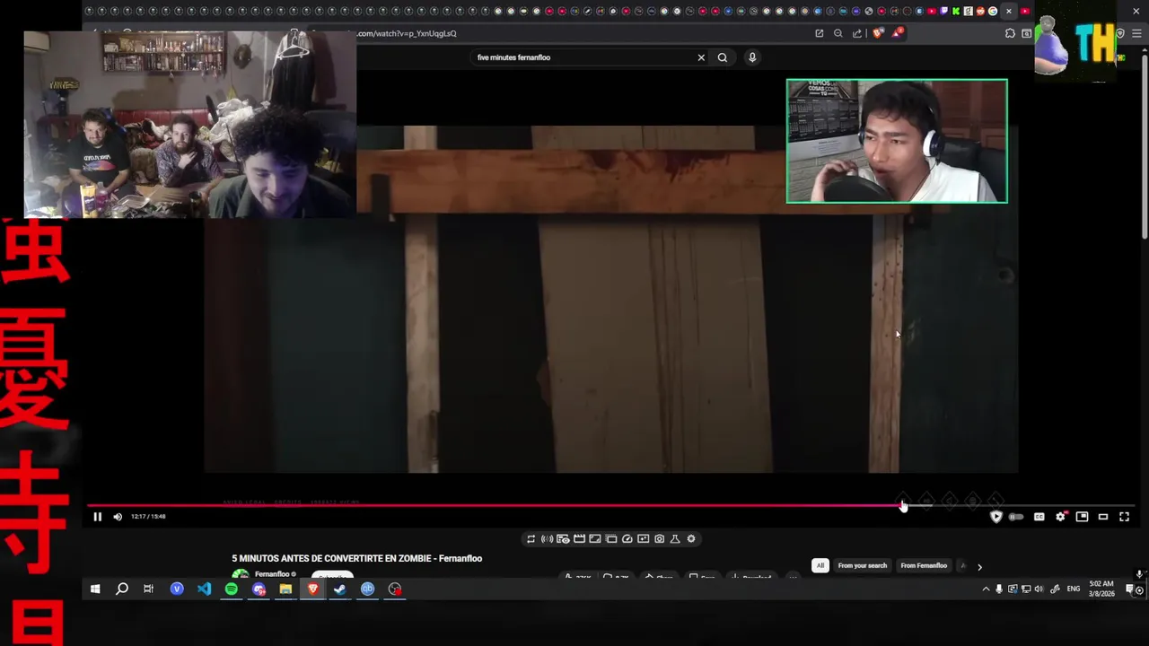This screenshot has height=646, width=1149.
Task: Click the browser address bar URL
Action: coord(407,33)
